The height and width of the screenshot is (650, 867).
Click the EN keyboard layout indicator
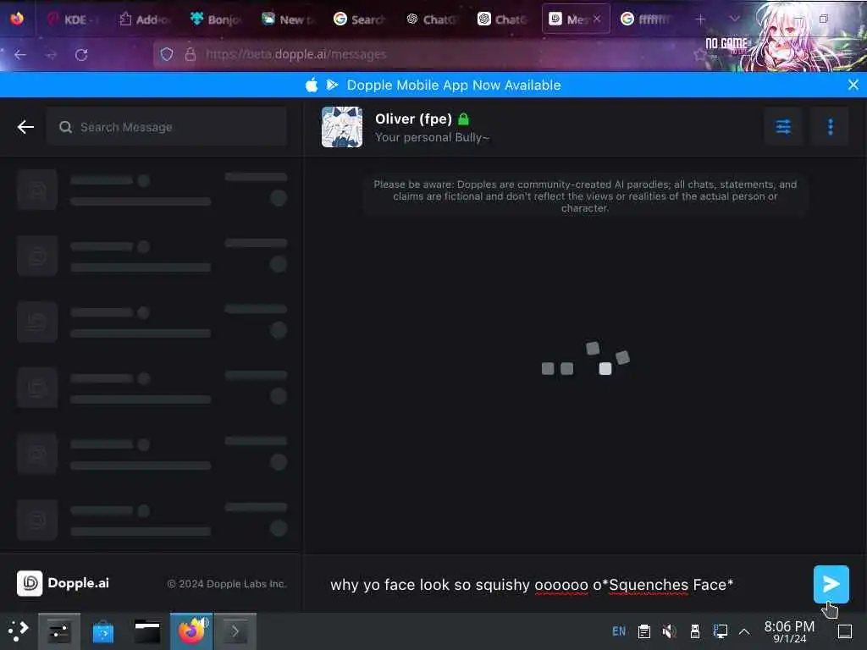[619, 631]
